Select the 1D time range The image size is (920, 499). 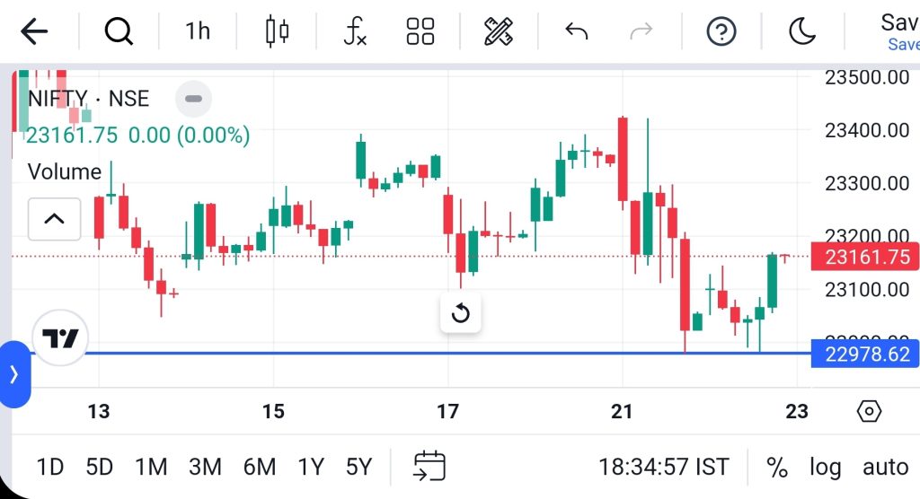(49, 467)
